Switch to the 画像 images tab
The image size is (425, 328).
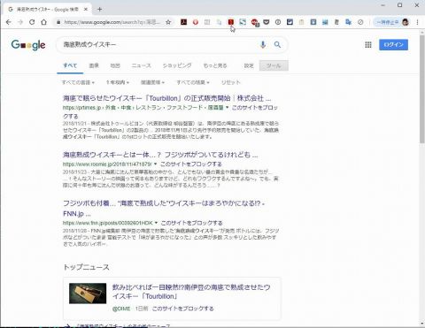pos(94,65)
